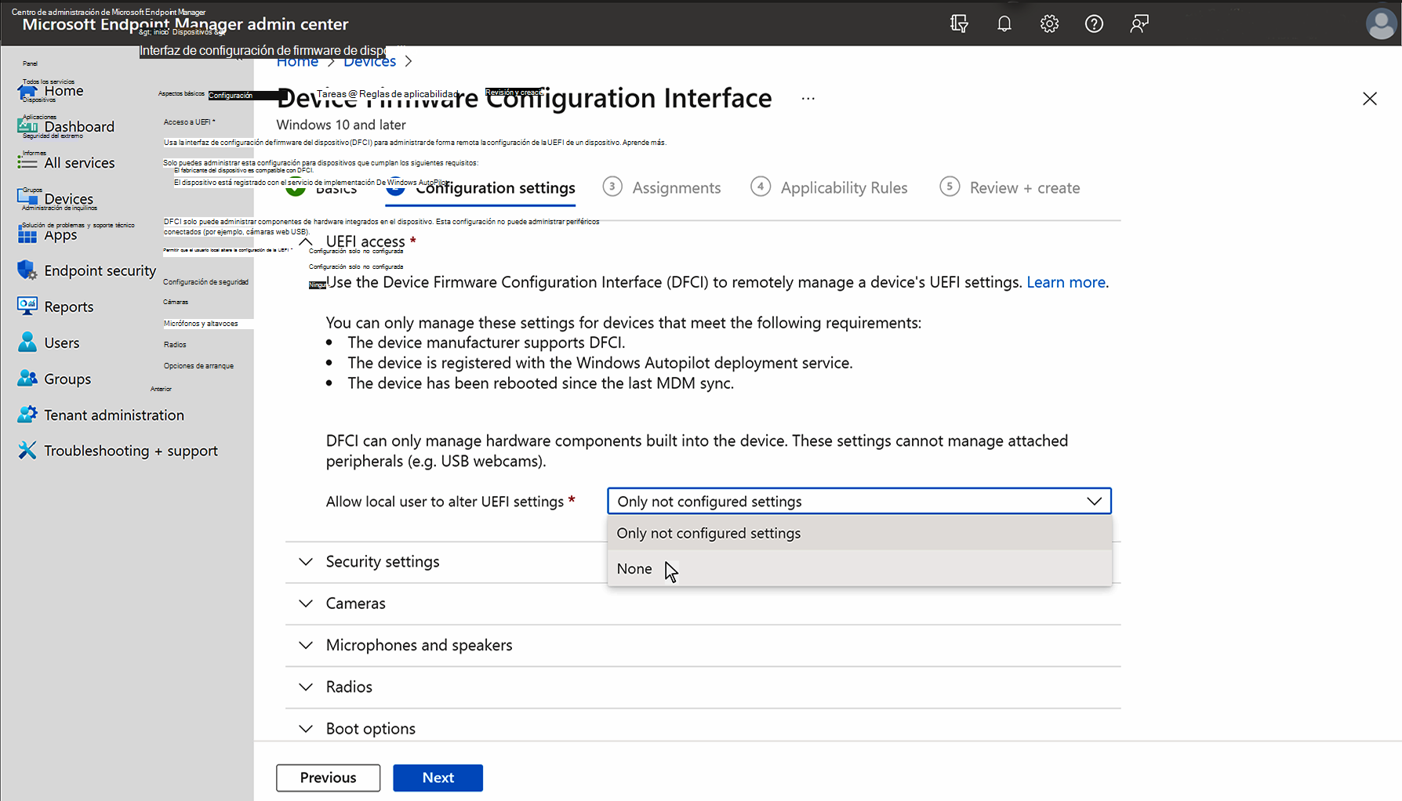
Task: Collapse the UEFI access section
Action: click(306, 241)
